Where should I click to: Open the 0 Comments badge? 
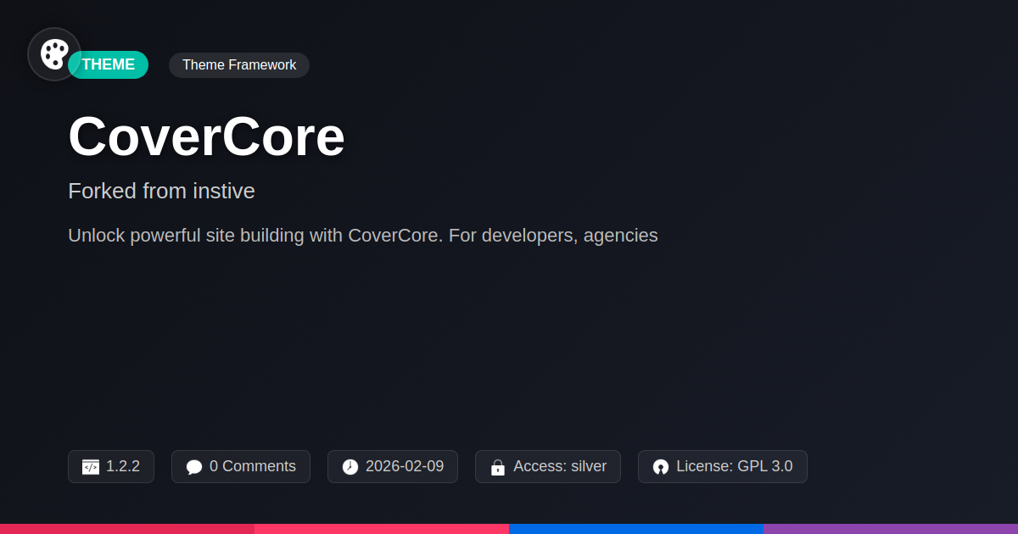click(x=241, y=466)
